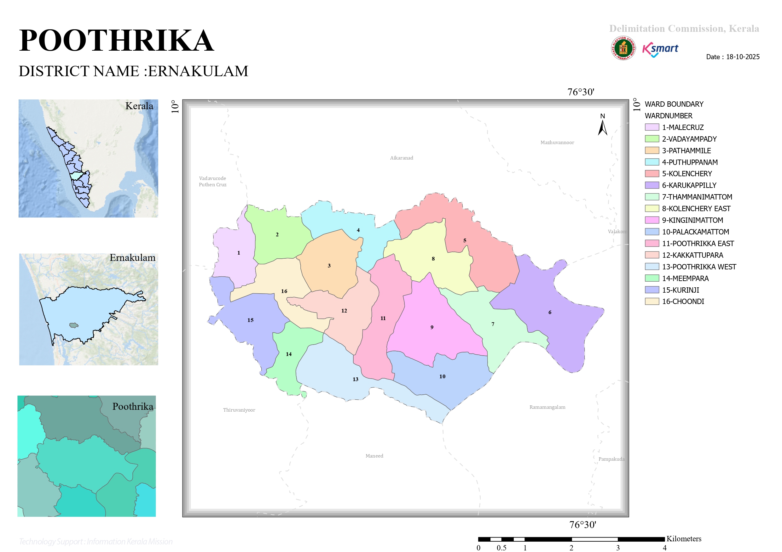Click the WARDNUMBER legend heading
The width and height of the screenshot is (782, 552).
[x=668, y=115]
